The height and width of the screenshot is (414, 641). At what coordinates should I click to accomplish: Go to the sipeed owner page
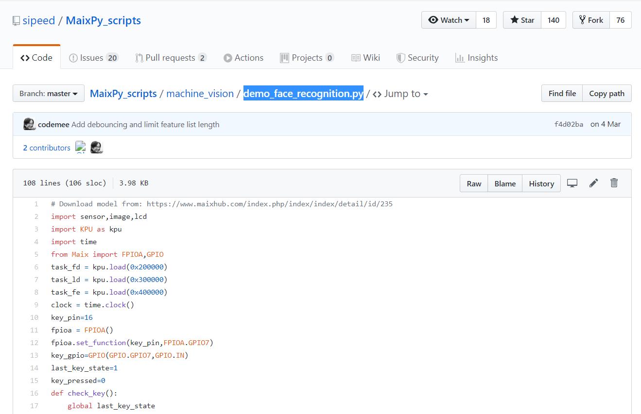(x=39, y=20)
